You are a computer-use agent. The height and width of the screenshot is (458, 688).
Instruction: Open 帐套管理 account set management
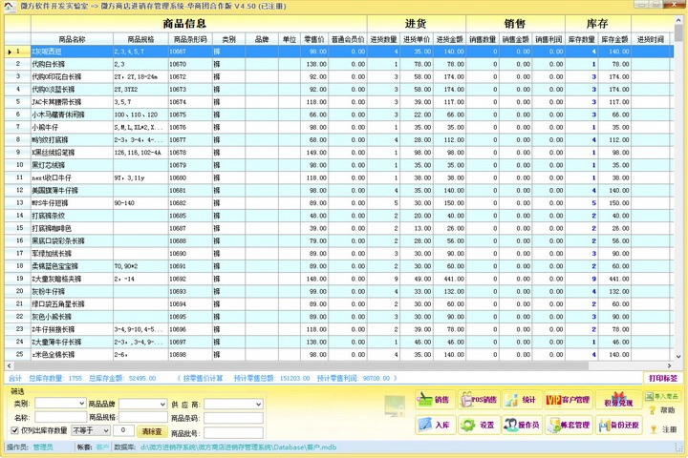point(569,425)
